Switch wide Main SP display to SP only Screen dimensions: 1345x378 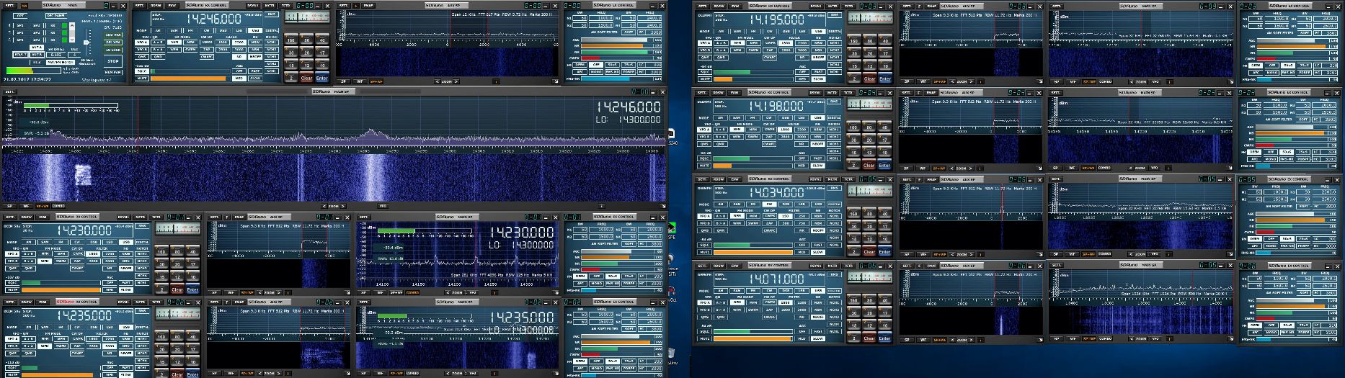(10, 206)
